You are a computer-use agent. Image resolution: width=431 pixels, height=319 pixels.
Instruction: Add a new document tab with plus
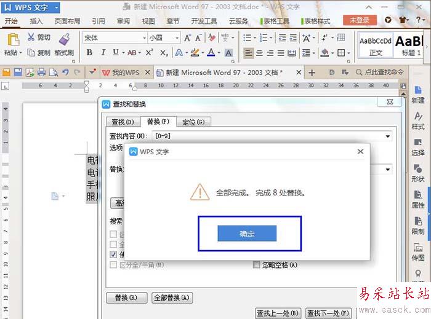point(312,73)
